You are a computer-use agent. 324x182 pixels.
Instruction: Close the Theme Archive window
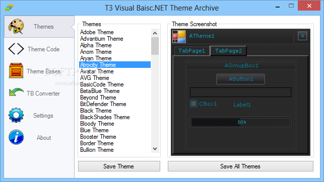309,6
